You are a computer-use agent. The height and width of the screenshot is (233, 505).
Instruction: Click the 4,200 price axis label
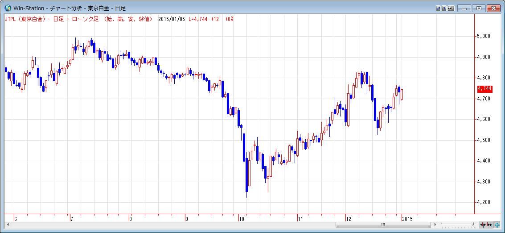[x=483, y=203]
